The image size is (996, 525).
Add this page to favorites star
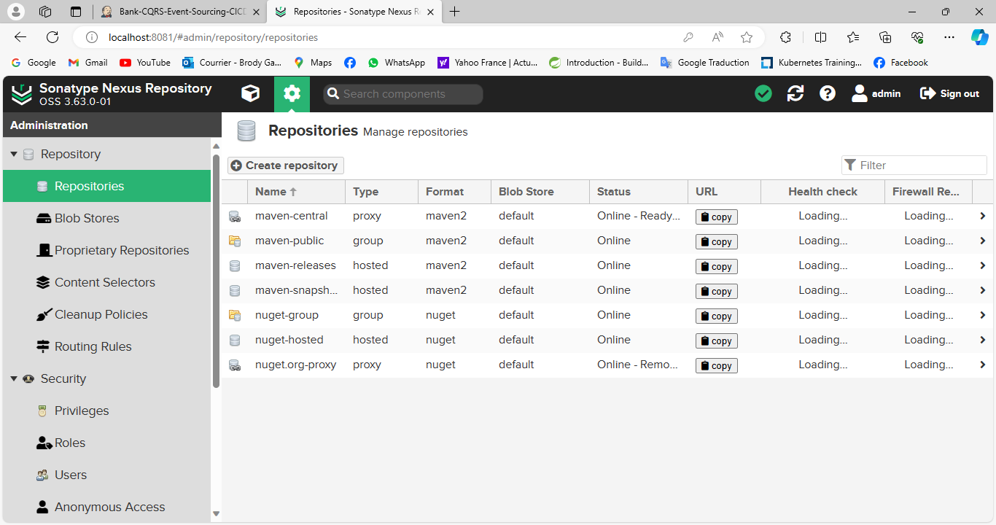[746, 37]
